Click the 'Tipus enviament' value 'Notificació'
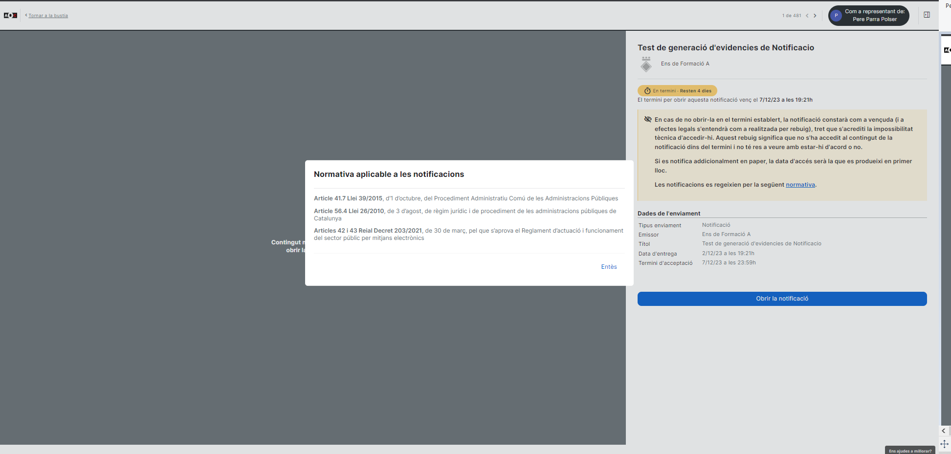Viewport: 951px width, 454px height. pyautogui.click(x=716, y=225)
